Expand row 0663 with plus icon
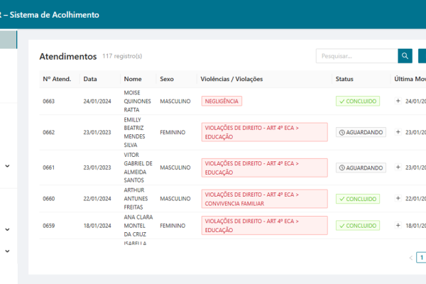Viewport: 426px width, 284px height. click(398, 102)
